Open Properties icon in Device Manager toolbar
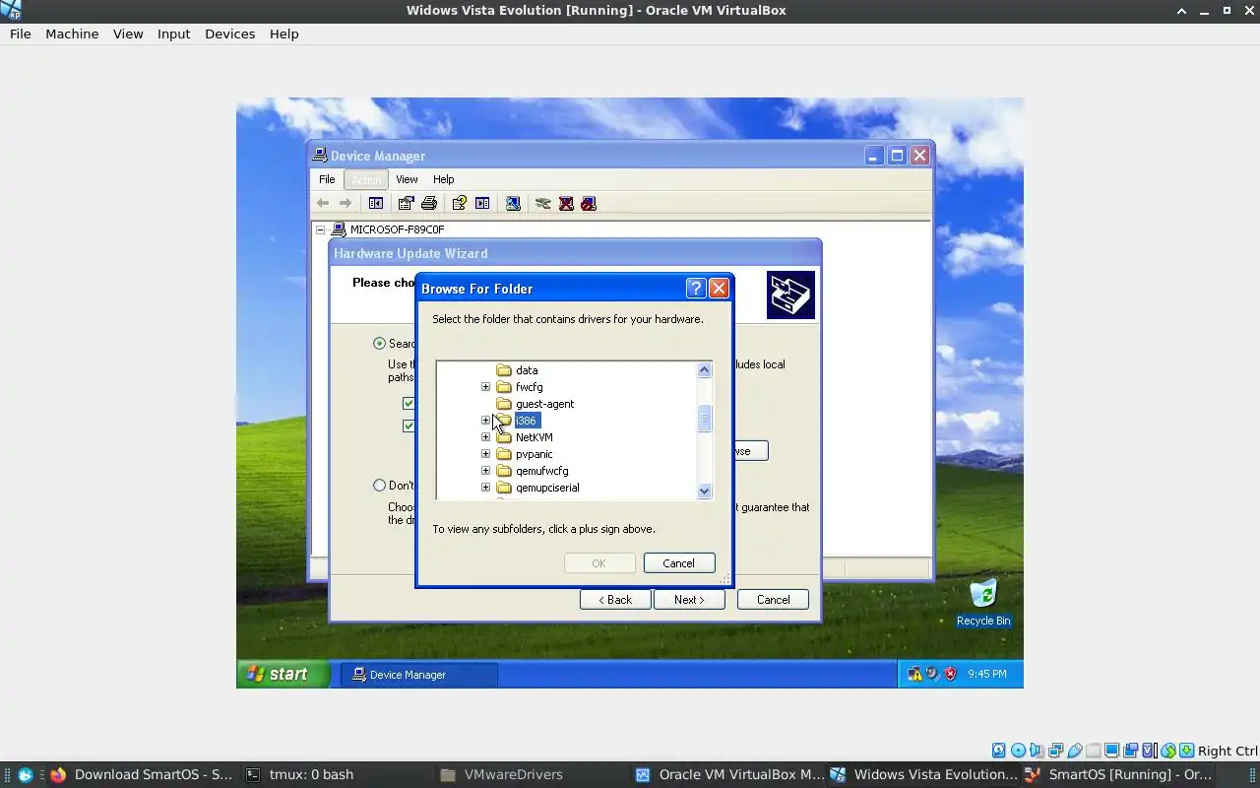The width and height of the screenshot is (1260, 788). point(406,203)
